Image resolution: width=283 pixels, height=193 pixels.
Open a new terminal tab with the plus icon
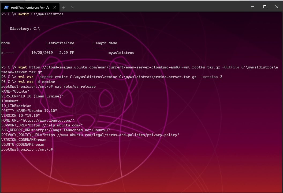click(x=64, y=7)
